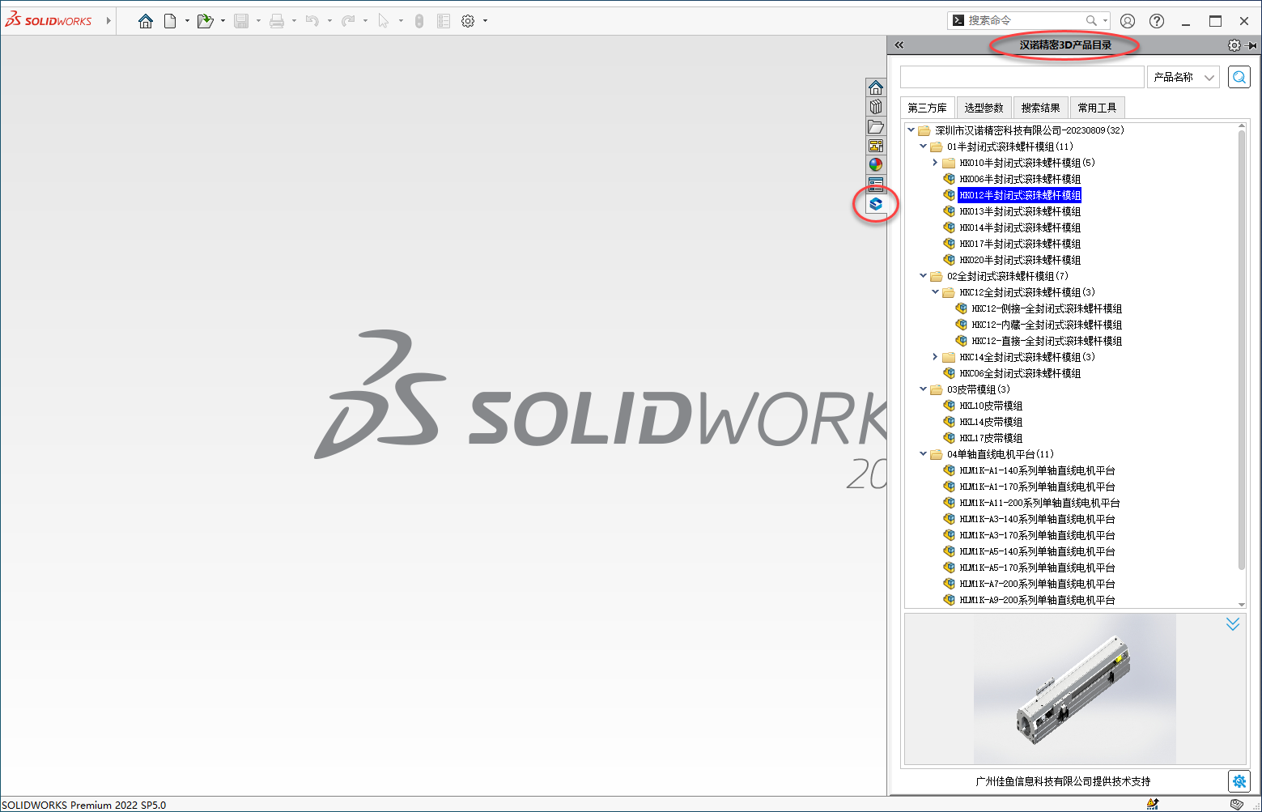Switch to the 第三方库 tab
Screen dimensions: 1262x812
(927, 108)
